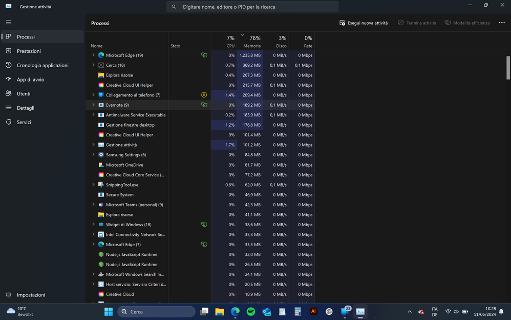Select the Utenti tab
The width and height of the screenshot is (511, 320).
click(42, 94)
